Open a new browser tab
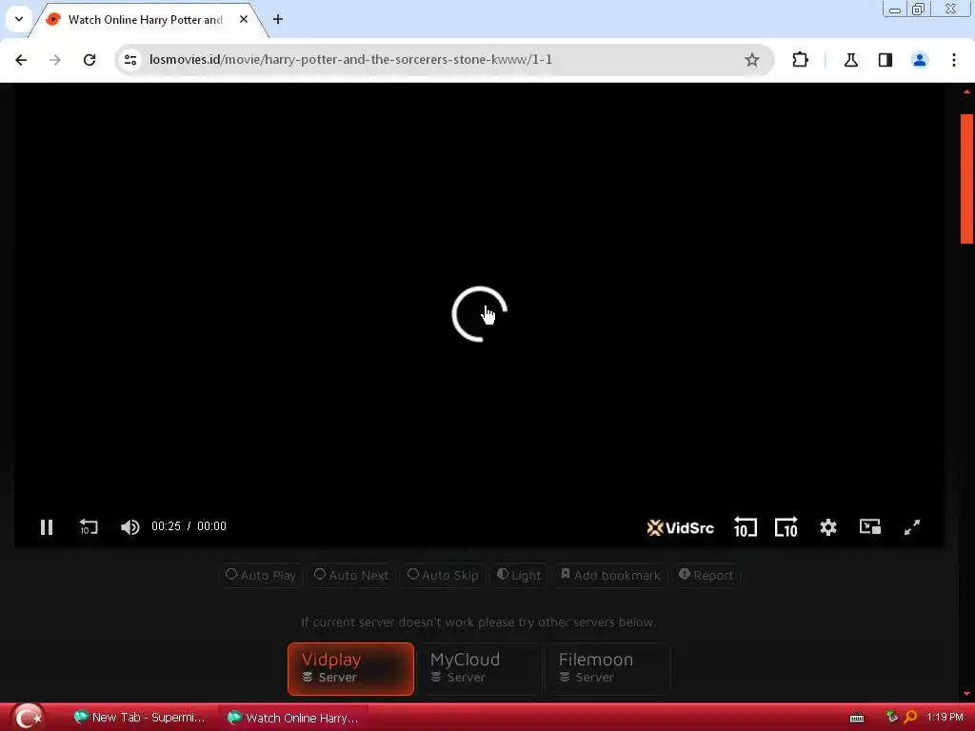The width and height of the screenshot is (975, 731). click(x=278, y=19)
